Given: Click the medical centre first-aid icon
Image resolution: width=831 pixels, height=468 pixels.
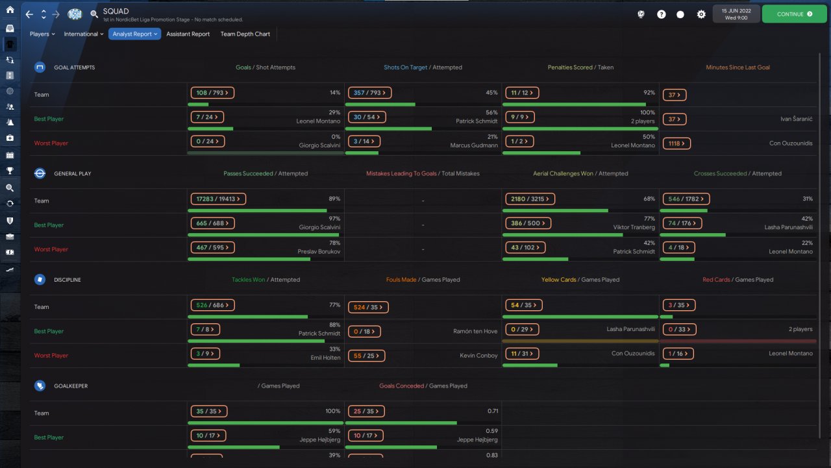Looking at the screenshot, I should pyautogui.click(x=10, y=138).
